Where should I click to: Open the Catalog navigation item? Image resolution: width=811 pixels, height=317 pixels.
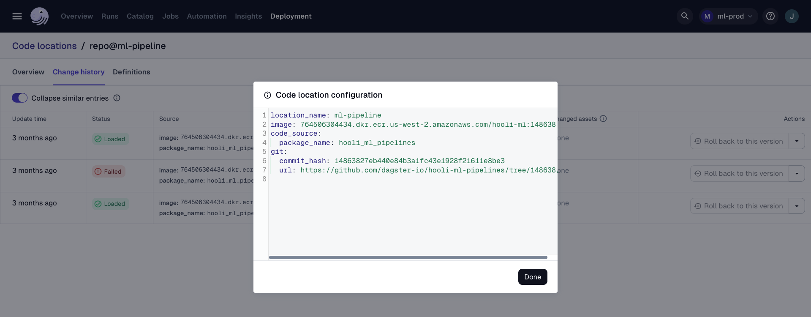click(140, 16)
